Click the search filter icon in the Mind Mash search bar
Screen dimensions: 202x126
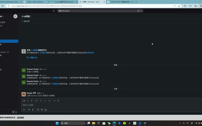click(x=138, y=11)
